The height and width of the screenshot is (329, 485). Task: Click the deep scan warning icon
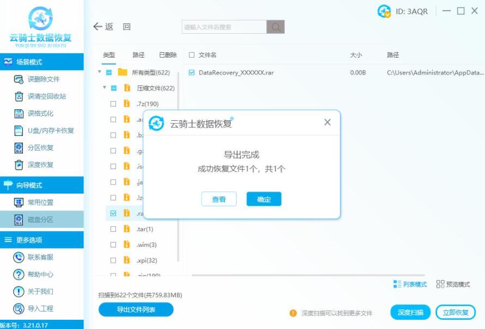293,313
